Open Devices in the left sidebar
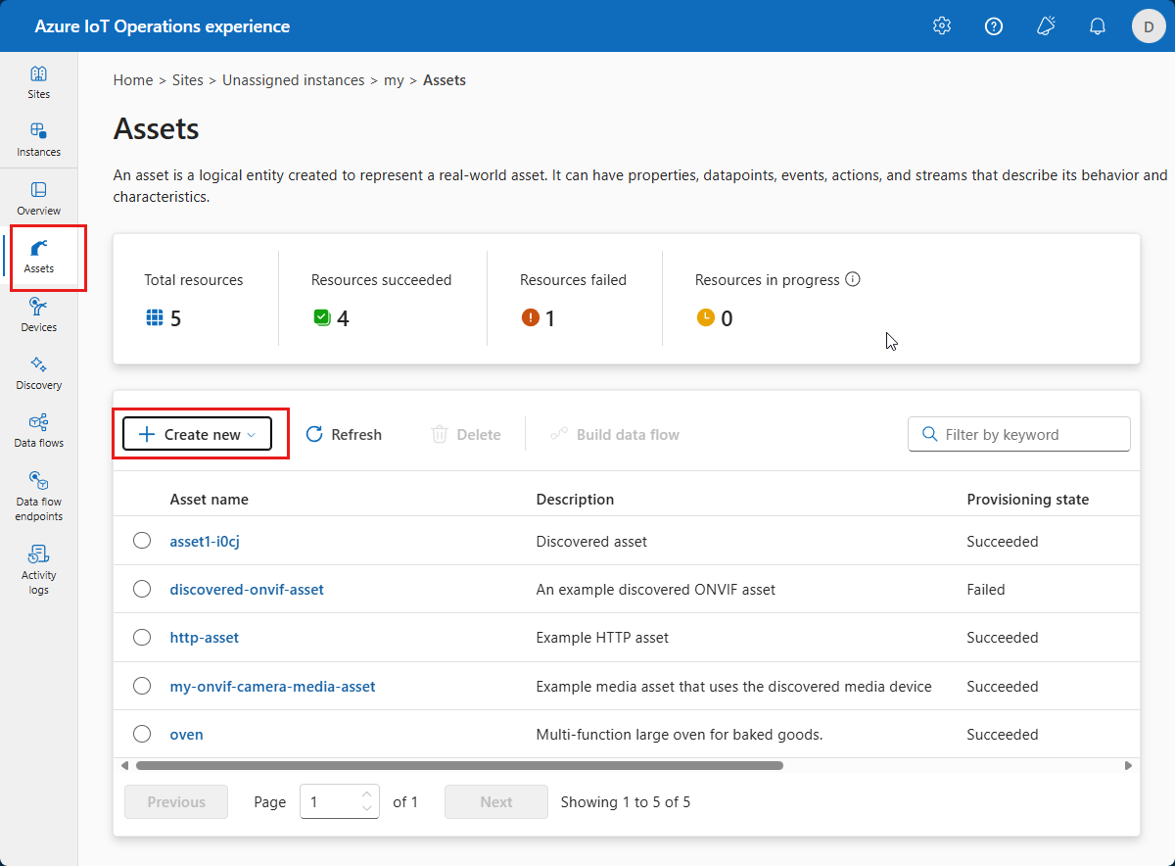 pyautogui.click(x=39, y=314)
